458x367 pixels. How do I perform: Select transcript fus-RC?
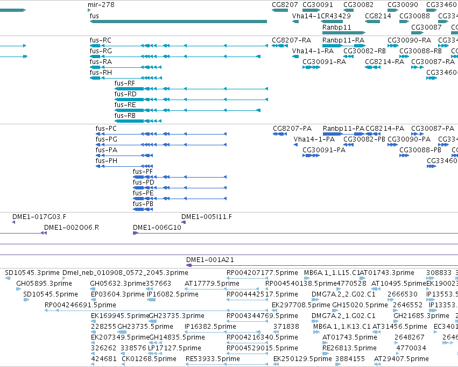[179, 46]
